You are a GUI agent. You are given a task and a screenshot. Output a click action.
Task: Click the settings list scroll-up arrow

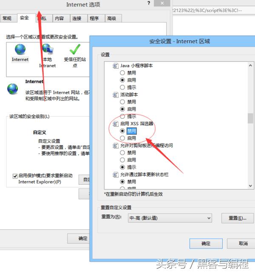pyautogui.click(x=250, y=65)
